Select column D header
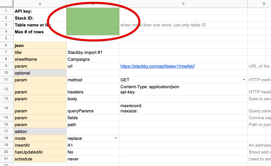271x166 pixels. pos(259,4)
